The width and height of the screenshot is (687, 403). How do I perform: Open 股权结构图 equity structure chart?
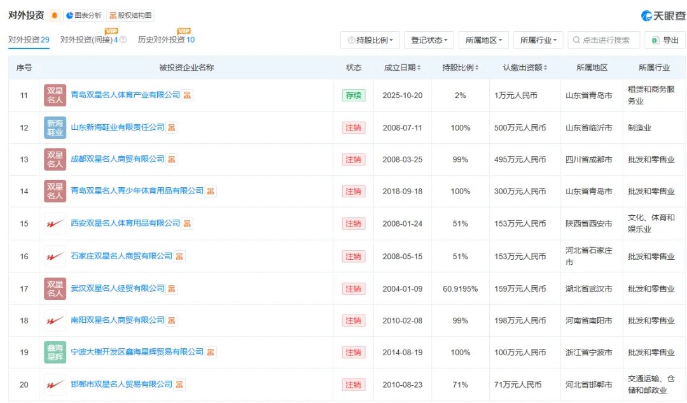pyautogui.click(x=130, y=15)
